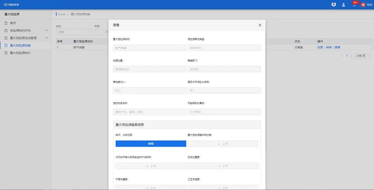Open the monitor shield icon in header

[x=333, y=4]
